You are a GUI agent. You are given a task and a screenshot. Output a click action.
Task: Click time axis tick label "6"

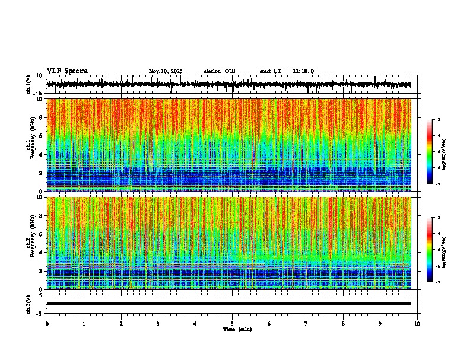(x=269, y=324)
